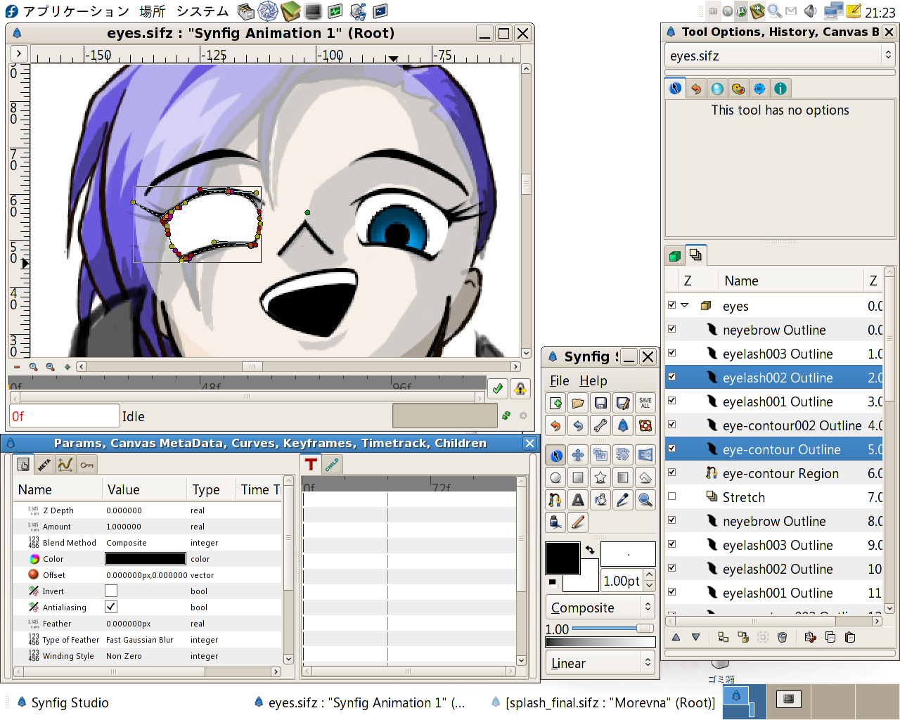Viewport: 900px width, 720px height.
Task: Select the Text tool
Action: click(578, 500)
